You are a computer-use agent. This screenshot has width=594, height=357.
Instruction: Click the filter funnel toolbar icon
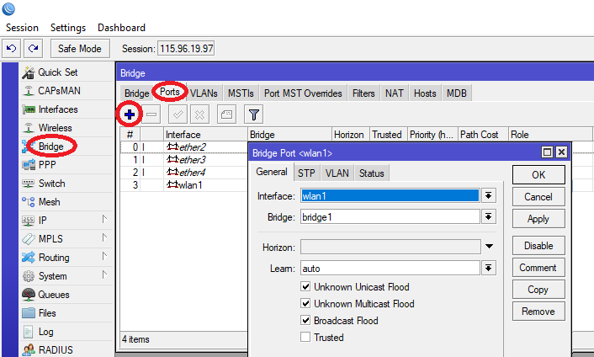[254, 114]
